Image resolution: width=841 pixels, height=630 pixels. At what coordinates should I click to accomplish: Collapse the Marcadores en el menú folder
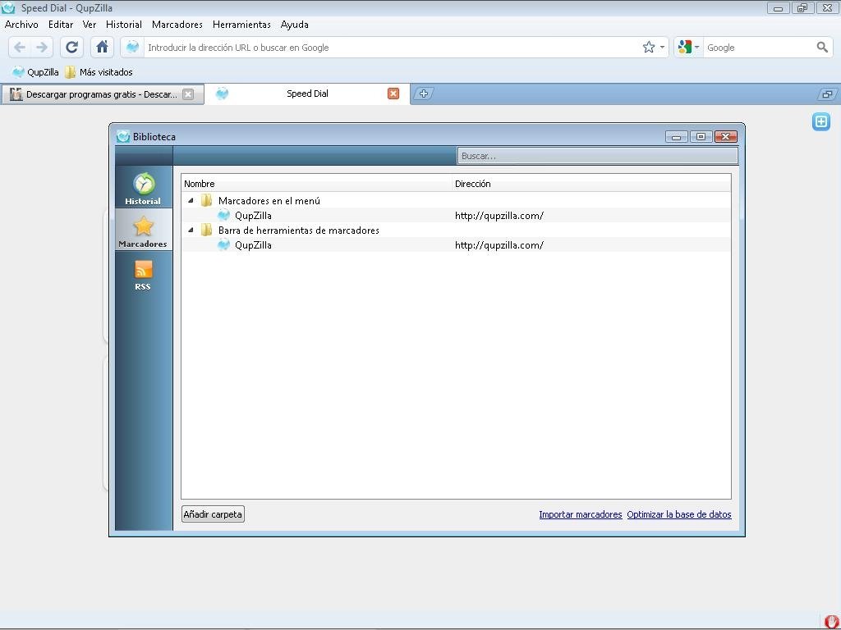pos(191,200)
